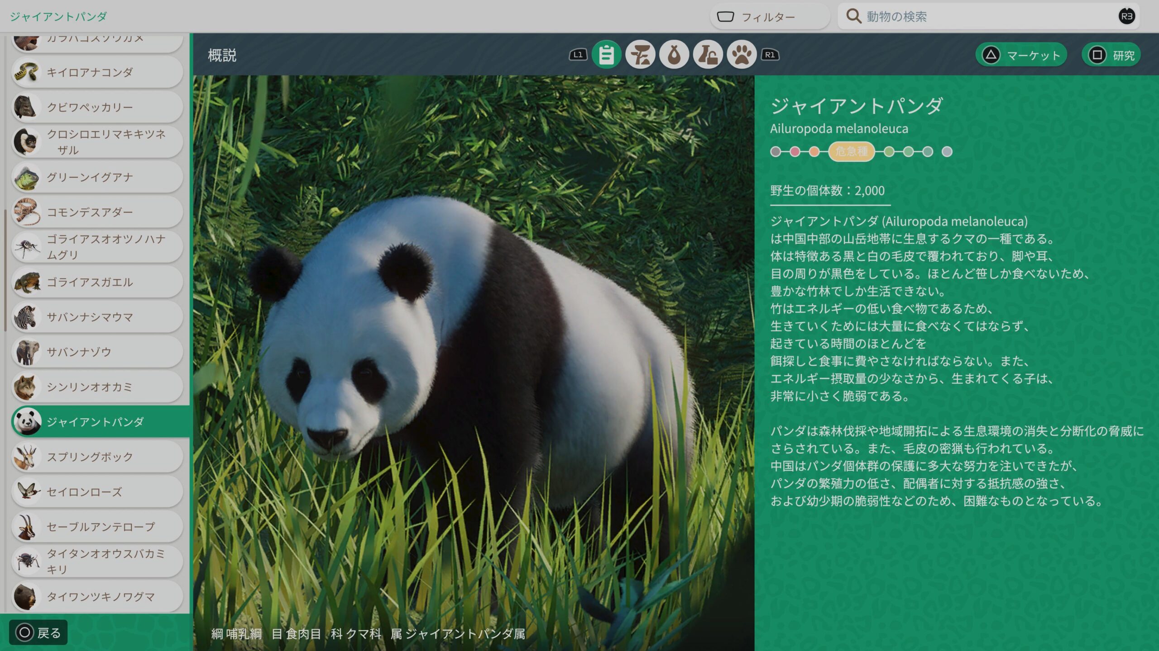Choose タイタンオオウスバカミキリ in the animal list
1159x651 pixels.
point(97,561)
